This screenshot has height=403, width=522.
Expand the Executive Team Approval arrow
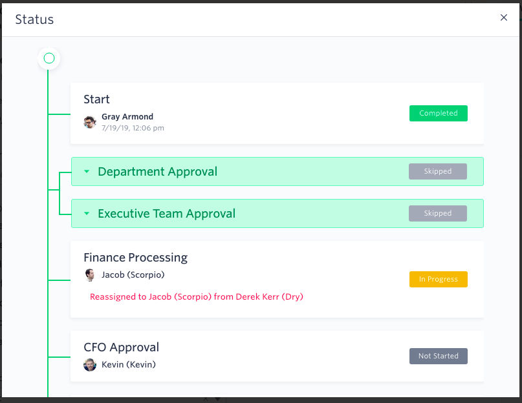(x=87, y=214)
